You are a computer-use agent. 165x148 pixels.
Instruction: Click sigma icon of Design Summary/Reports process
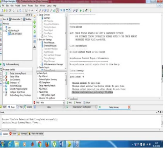6,73
